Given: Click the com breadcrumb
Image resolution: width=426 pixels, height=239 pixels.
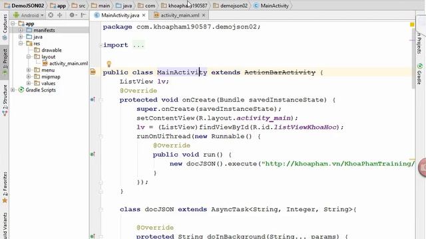Looking at the screenshot, I should (x=146, y=5).
